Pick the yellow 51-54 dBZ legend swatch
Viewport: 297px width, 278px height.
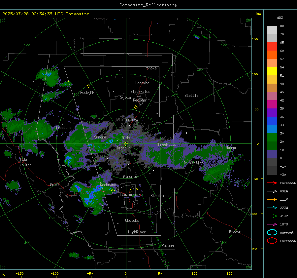272,71
